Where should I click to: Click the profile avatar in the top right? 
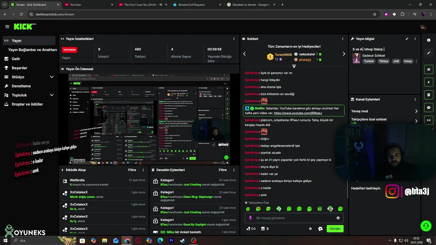[423, 27]
